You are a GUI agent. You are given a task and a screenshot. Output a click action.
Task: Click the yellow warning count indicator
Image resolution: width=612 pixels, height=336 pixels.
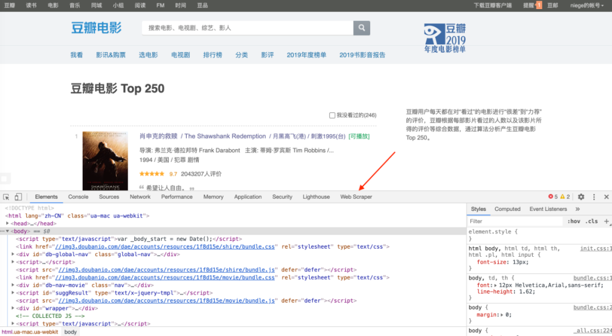pyautogui.click(x=565, y=197)
